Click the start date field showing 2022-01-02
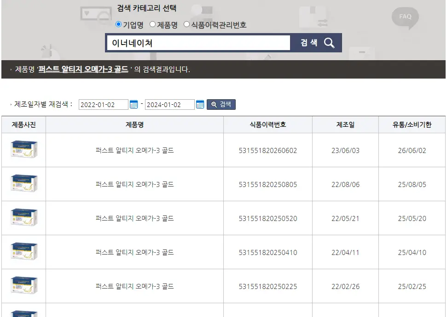Image resolution: width=447 pixels, height=317 pixels. point(102,104)
